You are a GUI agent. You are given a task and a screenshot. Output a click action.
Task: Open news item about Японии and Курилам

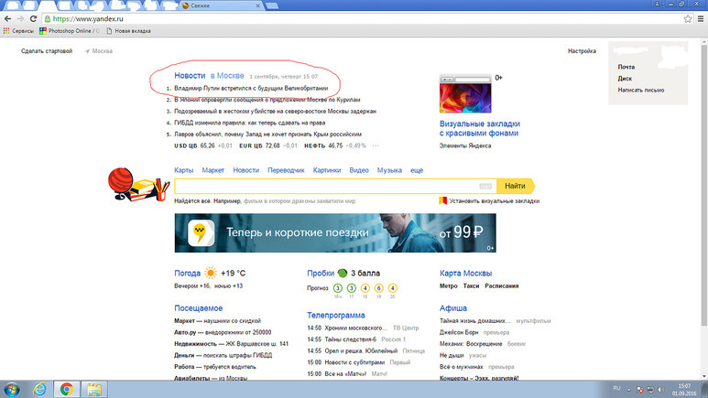(267, 100)
